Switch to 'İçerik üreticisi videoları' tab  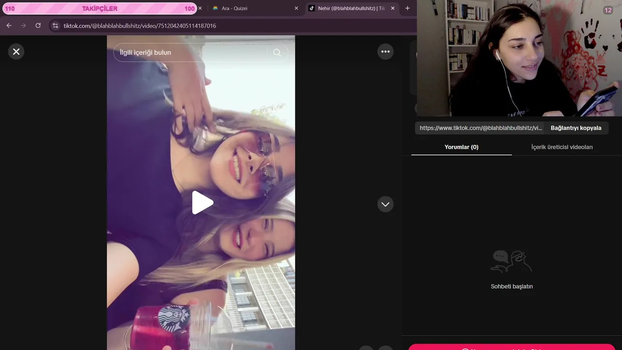tap(562, 147)
